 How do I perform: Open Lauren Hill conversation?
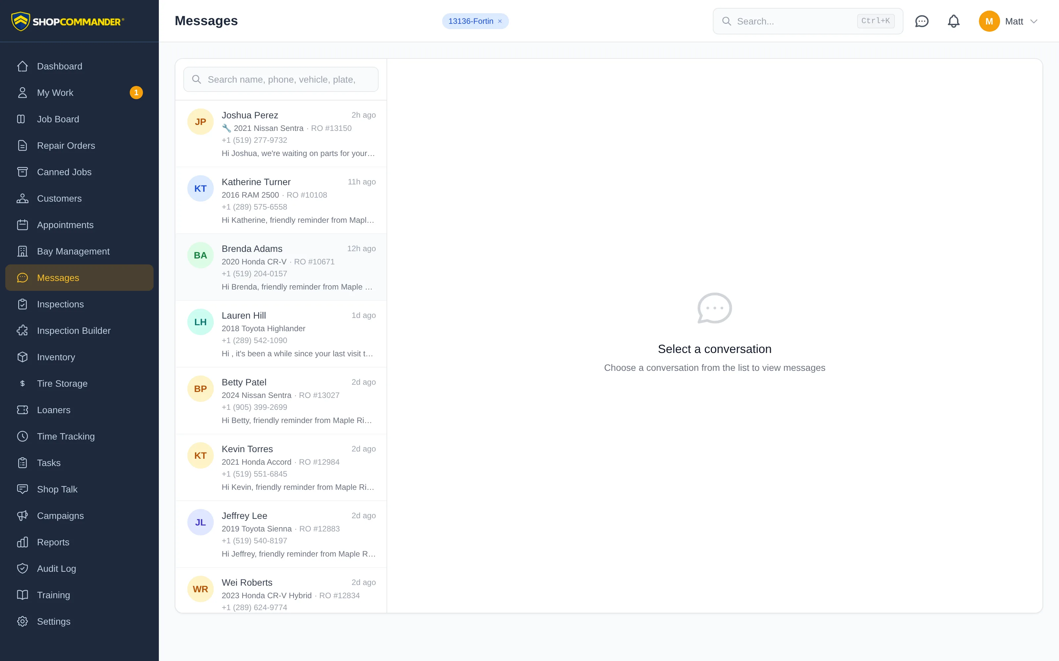coord(281,334)
